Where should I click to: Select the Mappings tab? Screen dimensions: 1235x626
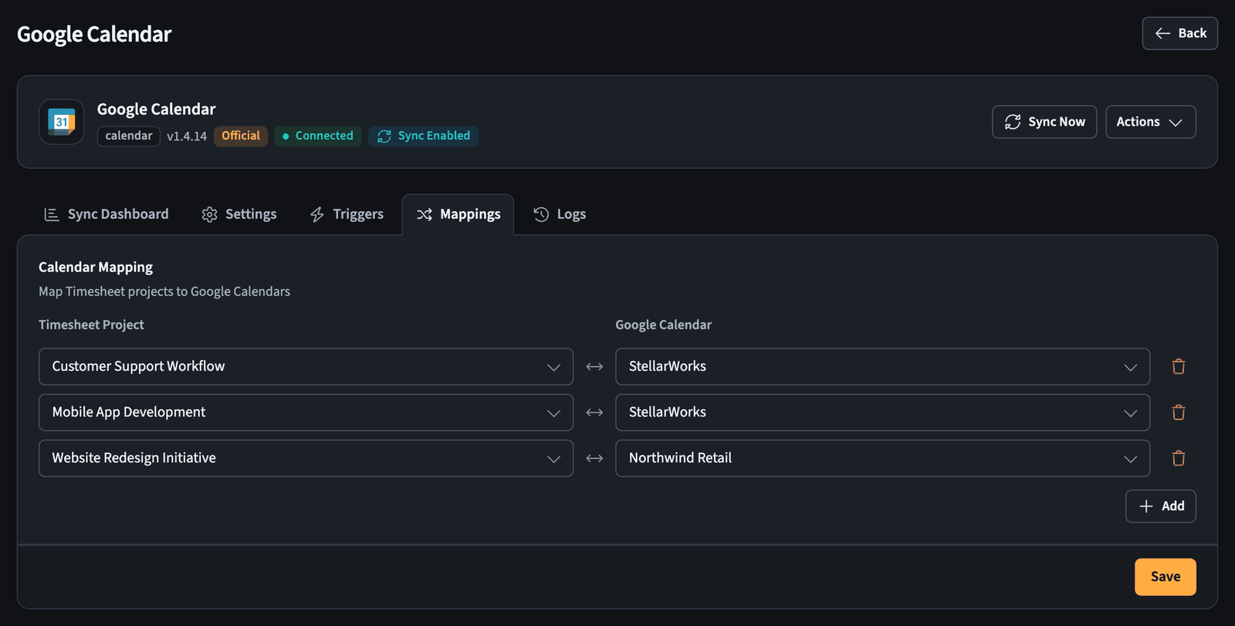(x=458, y=214)
